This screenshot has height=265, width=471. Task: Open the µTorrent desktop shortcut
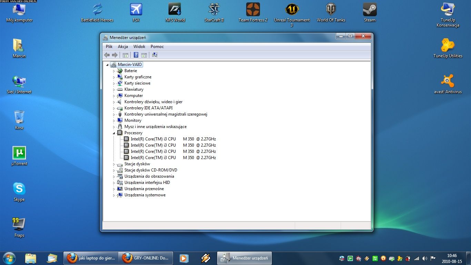click(x=19, y=156)
